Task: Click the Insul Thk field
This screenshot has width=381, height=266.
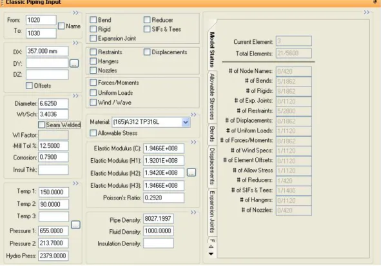Action: [x=54, y=170]
